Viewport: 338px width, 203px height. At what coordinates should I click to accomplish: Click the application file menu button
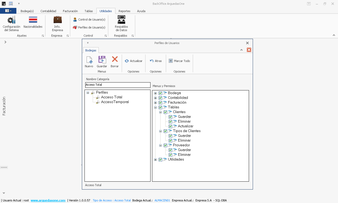tap(8, 11)
